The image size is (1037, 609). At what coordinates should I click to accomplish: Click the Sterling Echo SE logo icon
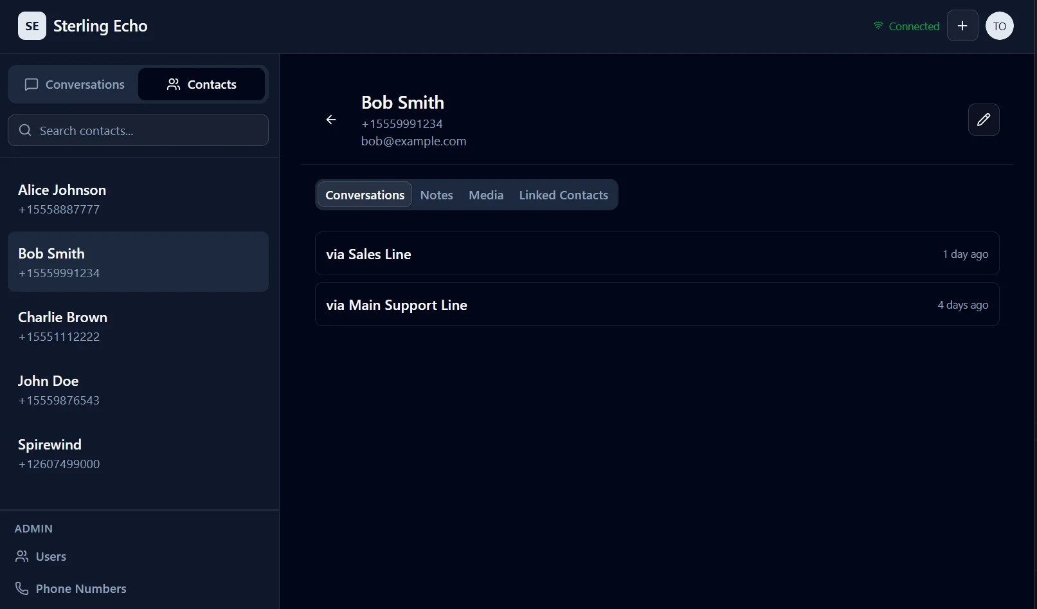tap(32, 26)
